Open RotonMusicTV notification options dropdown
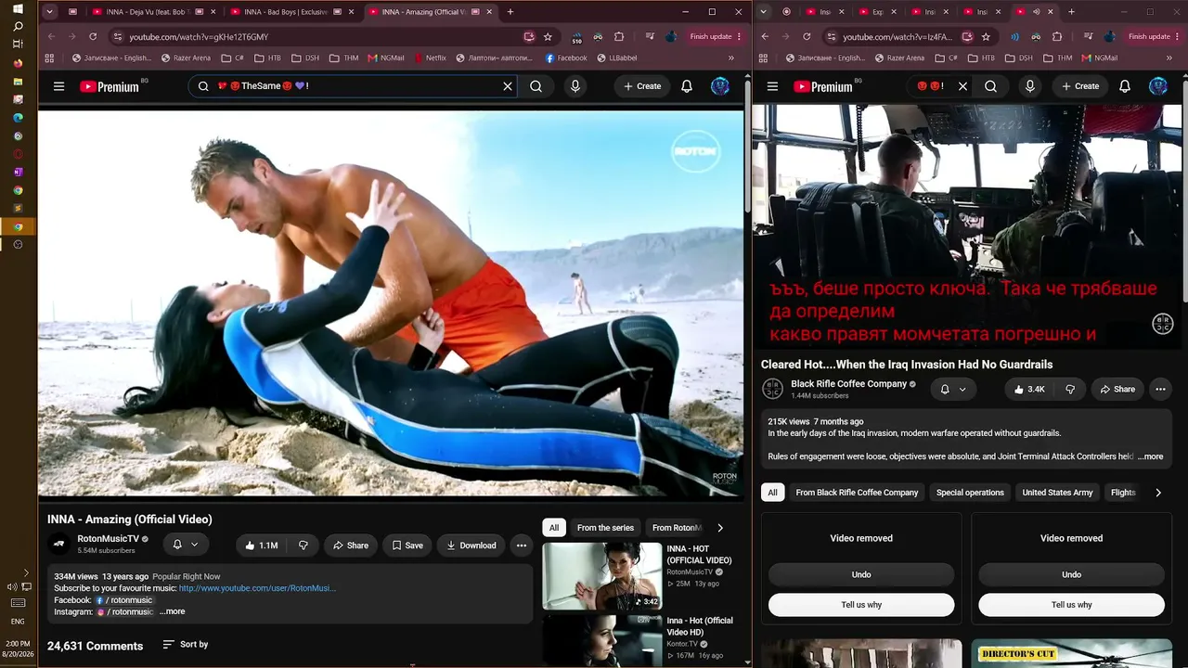 (186, 545)
